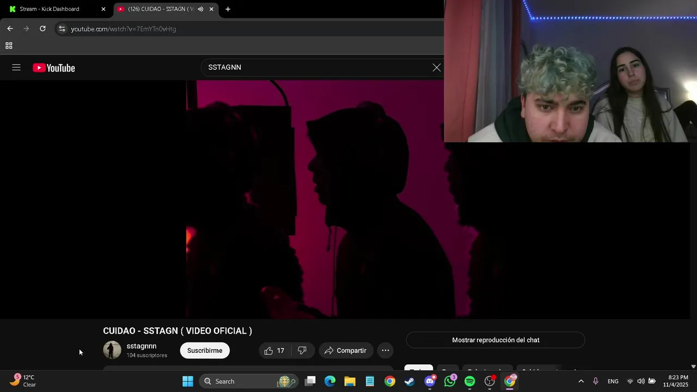
Task: Clear the SSTAGNN search text
Action: click(x=437, y=68)
